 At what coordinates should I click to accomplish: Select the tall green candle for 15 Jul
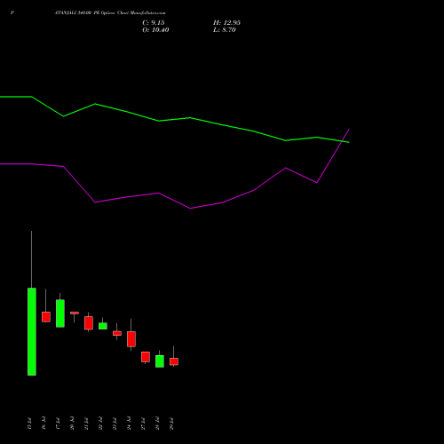pyautogui.click(x=32, y=331)
